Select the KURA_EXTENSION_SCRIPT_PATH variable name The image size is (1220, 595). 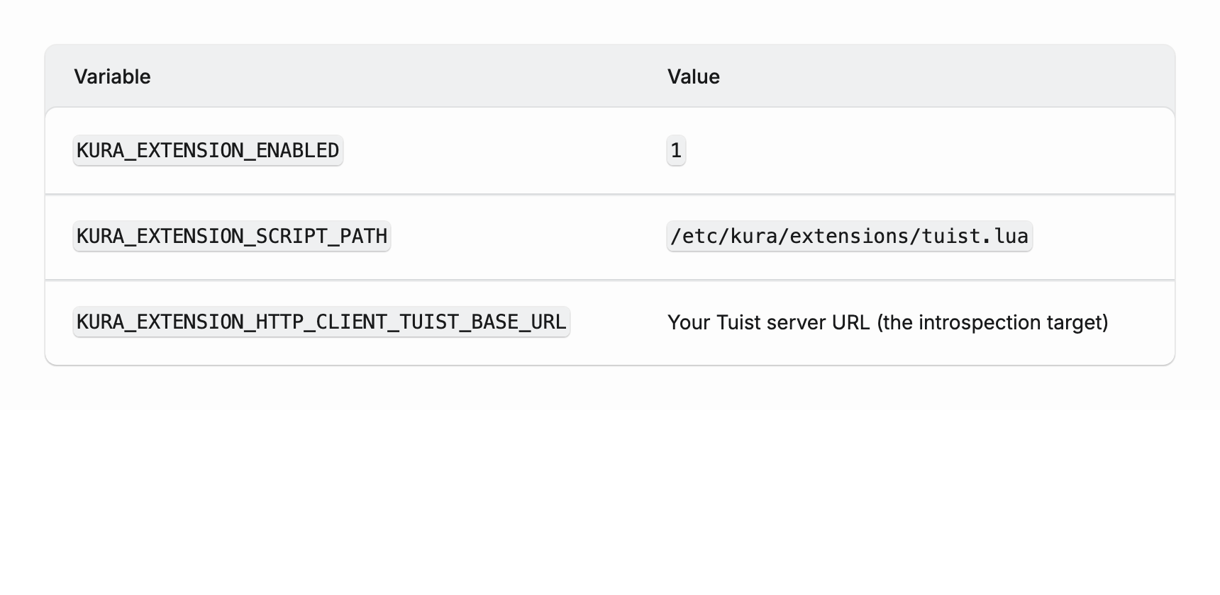(x=232, y=236)
